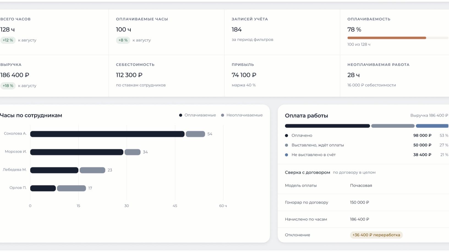Viewport: 449px width, 252px height.
Task: Click the dark Оплачено segment of payment bar
Action: 327,126
